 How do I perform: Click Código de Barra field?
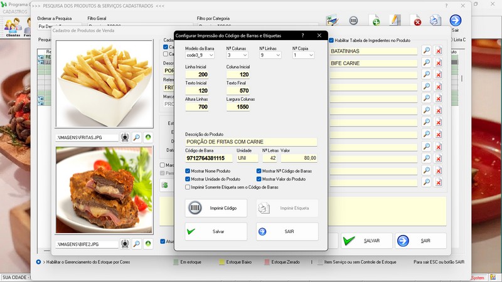pyautogui.click(x=209, y=158)
